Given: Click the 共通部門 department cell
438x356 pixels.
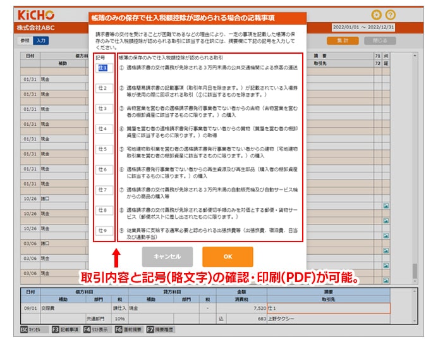Looking at the screenshot, I should (99, 319).
